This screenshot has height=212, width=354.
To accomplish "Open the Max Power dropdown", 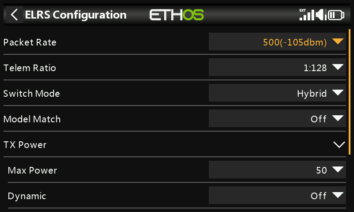I will click(x=277, y=170).
